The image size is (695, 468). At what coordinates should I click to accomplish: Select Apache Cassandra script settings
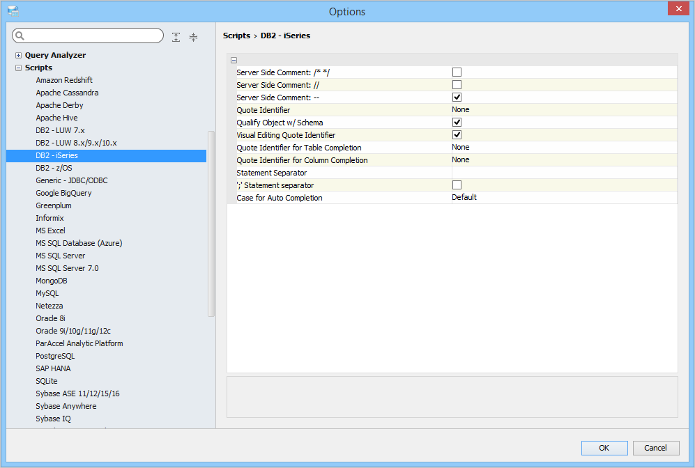tap(67, 93)
